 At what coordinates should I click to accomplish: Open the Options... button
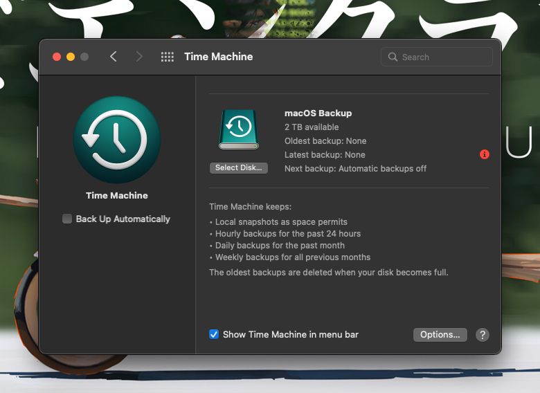(440, 334)
